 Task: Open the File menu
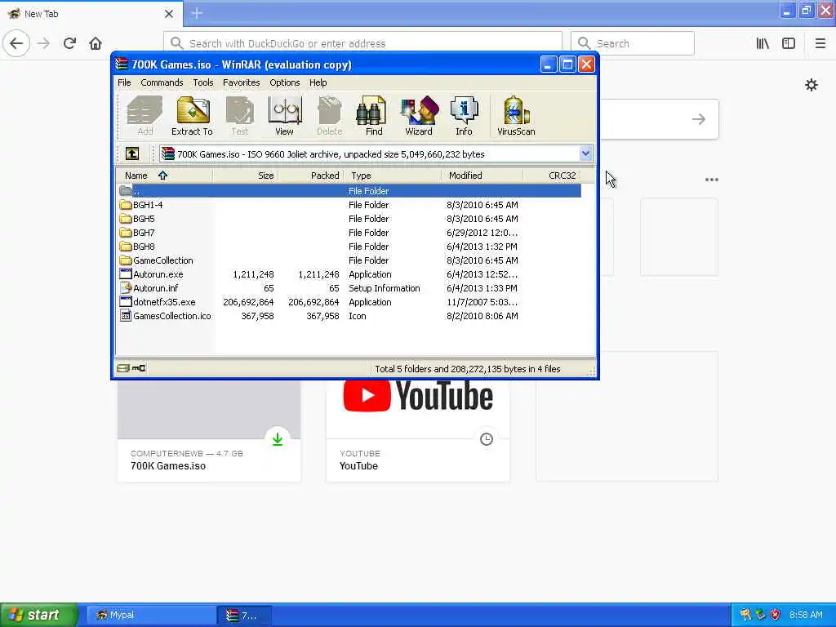coord(124,82)
